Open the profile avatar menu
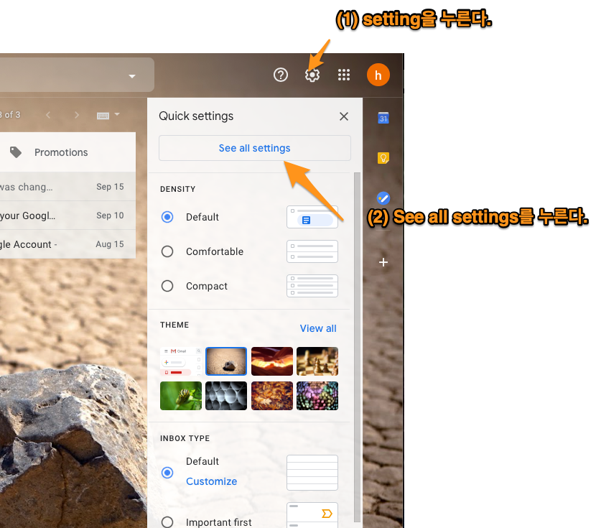The height and width of the screenshot is (528, 596). [x=378, y=75]
